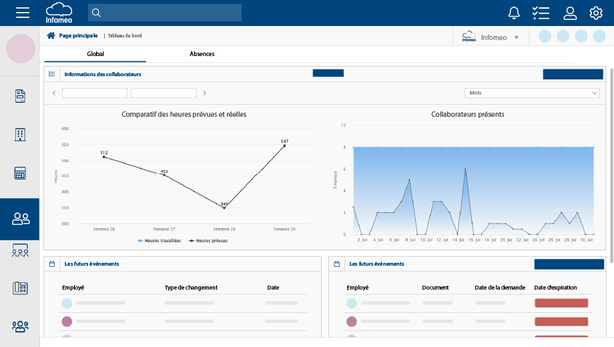Image resolution: width=614 pixels, height=347 pixels.
Task: Open the Infomeo company dropdown
Action: point(491,37)
